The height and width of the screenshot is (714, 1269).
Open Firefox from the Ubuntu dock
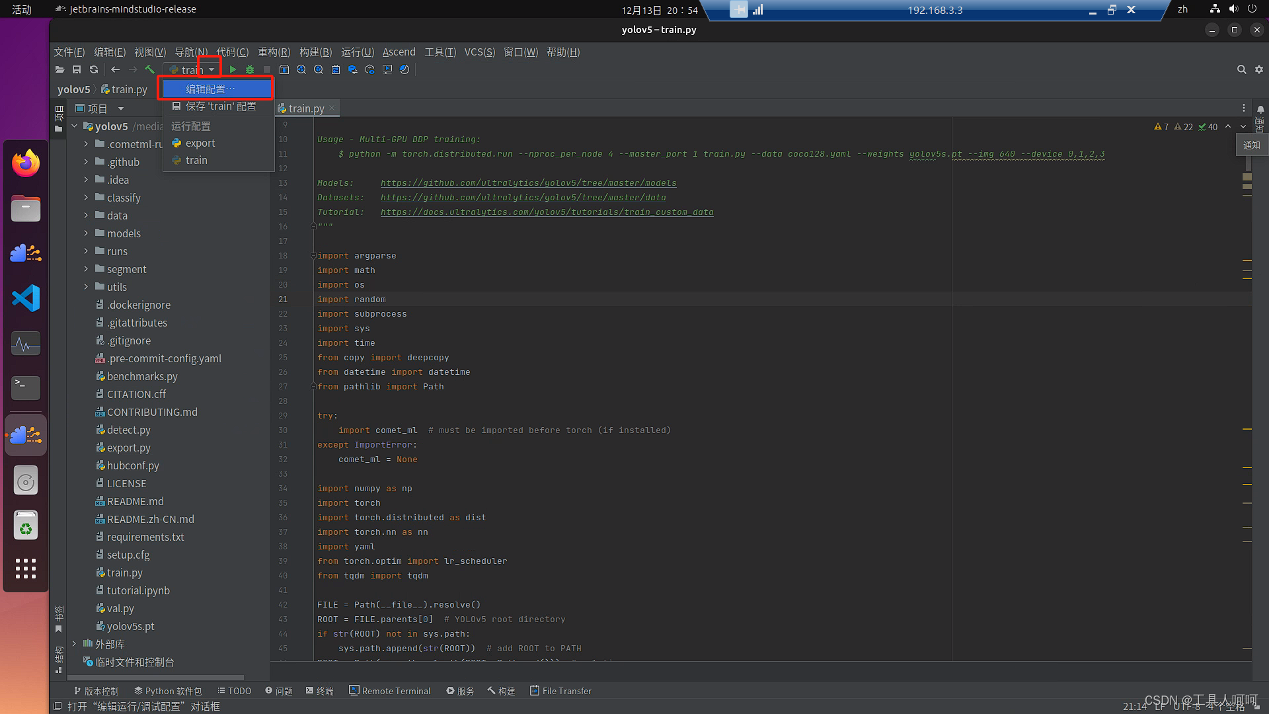(x=26, y=163)
